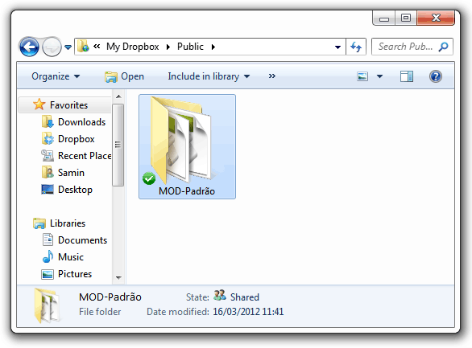Open the view options dropdown arrow
The image size is (472, 348).
[x=380, y=76]
